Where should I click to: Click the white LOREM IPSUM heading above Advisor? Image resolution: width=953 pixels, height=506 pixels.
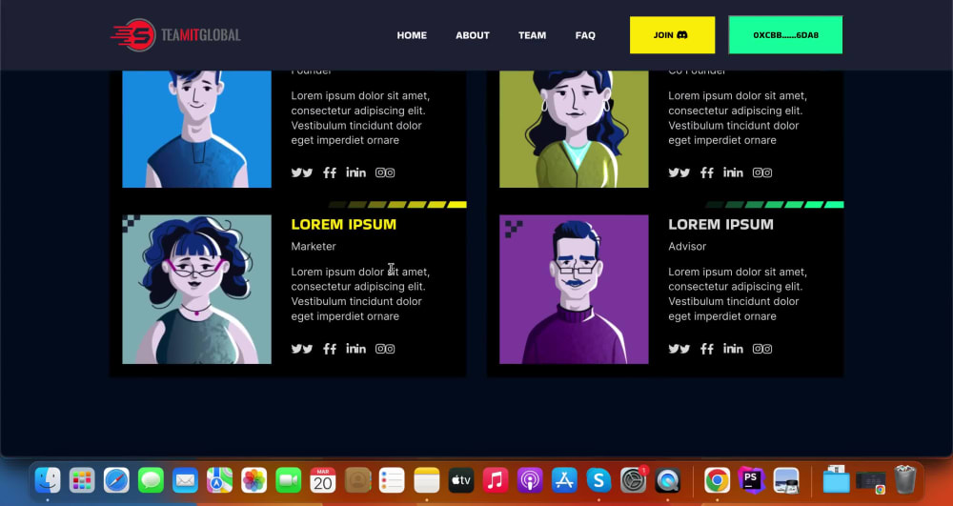720,224
